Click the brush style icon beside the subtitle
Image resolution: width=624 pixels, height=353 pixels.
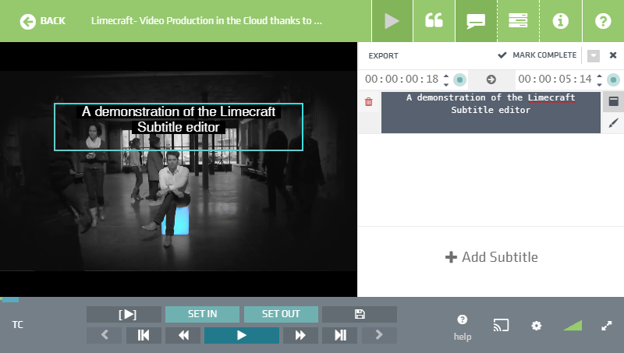[x=613, y=123]
